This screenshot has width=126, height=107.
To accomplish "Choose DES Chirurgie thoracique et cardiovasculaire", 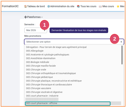I will tap(49, 84).
